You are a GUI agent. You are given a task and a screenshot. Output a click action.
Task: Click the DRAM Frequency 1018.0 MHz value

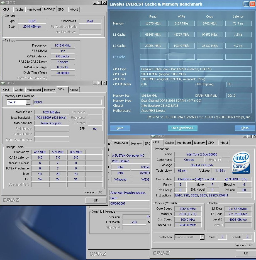coord(63,45)
